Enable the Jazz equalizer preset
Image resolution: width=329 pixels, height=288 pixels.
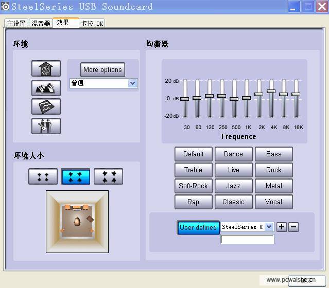click(x=233, y=186)
